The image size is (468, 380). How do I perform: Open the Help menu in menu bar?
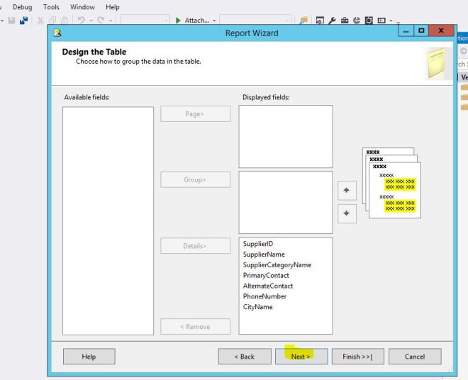pos(112,7)
